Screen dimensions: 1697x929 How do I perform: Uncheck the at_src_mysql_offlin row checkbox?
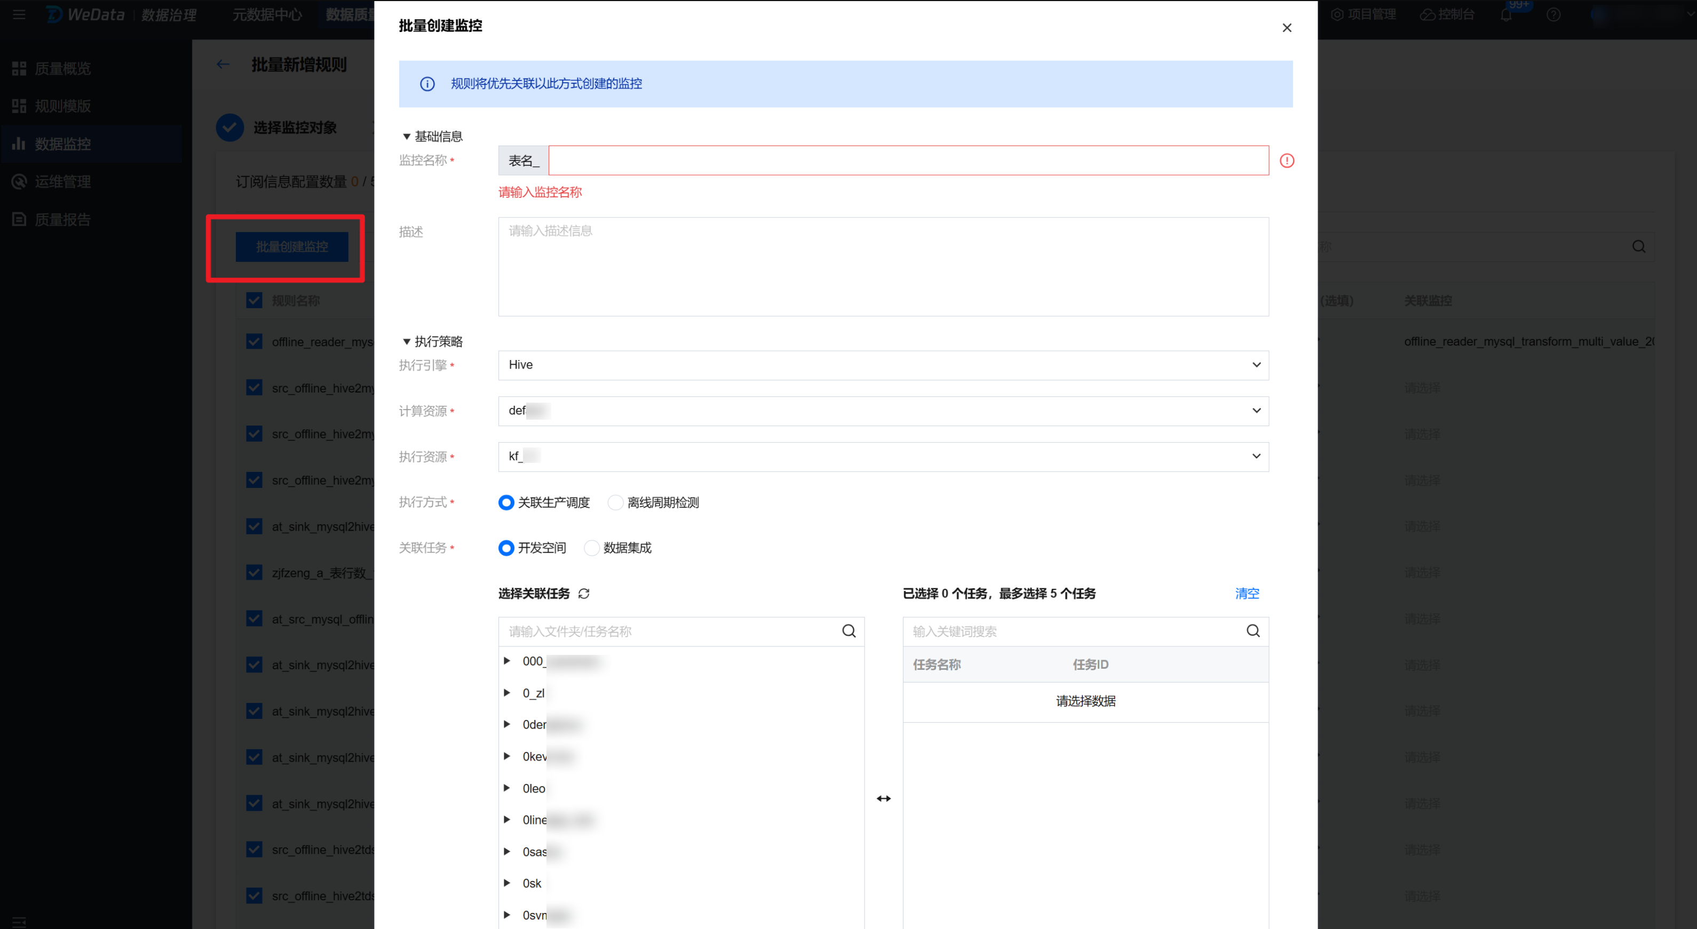point(255,618)
